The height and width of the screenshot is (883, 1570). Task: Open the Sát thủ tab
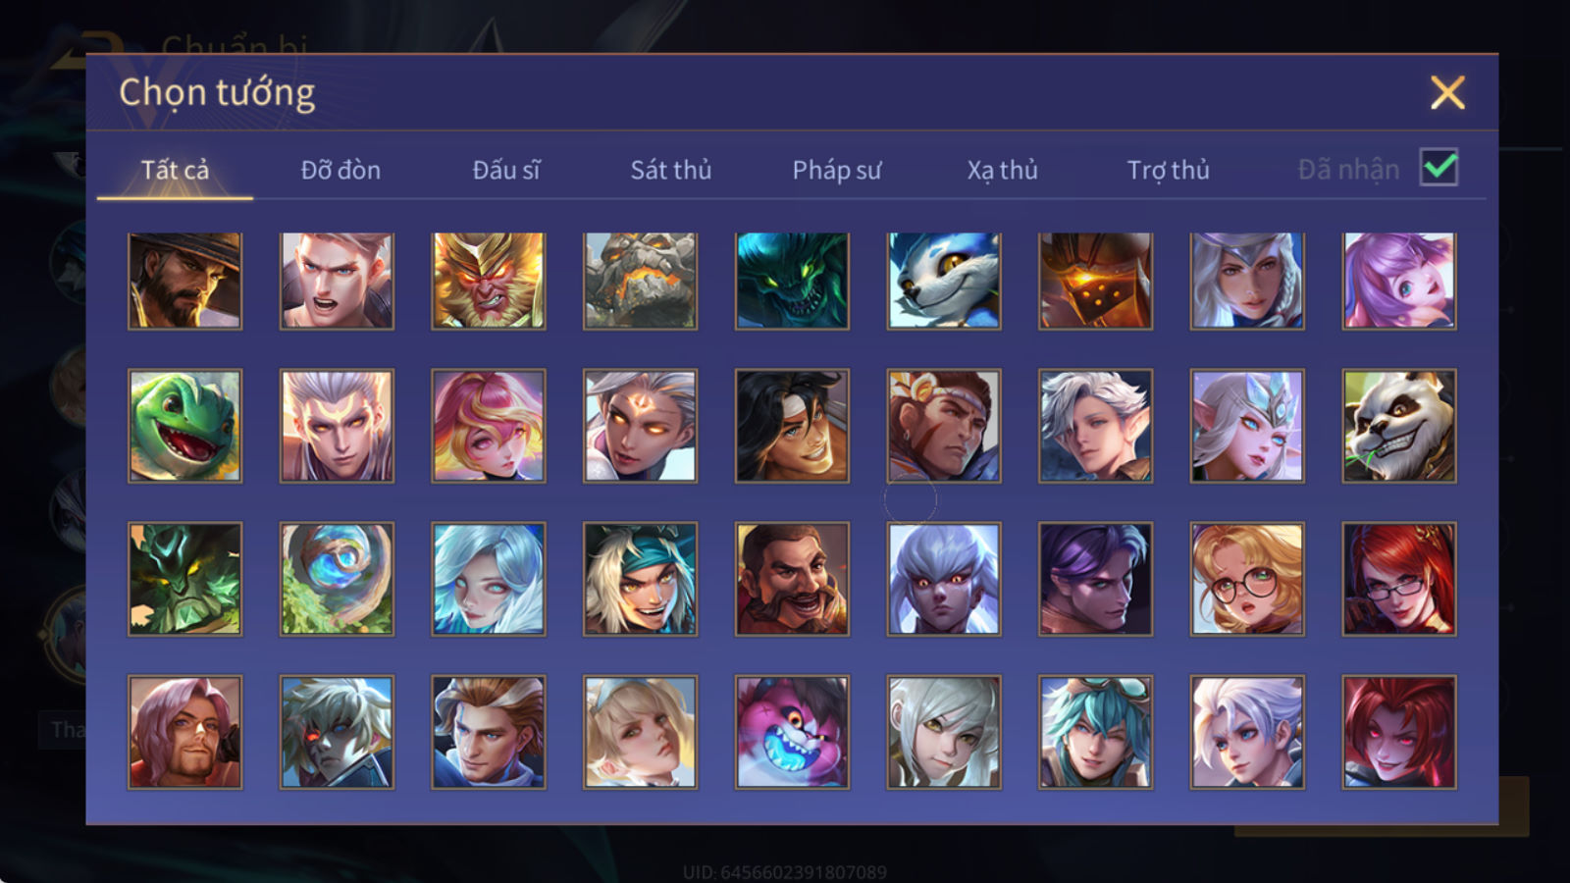[670, 170]
